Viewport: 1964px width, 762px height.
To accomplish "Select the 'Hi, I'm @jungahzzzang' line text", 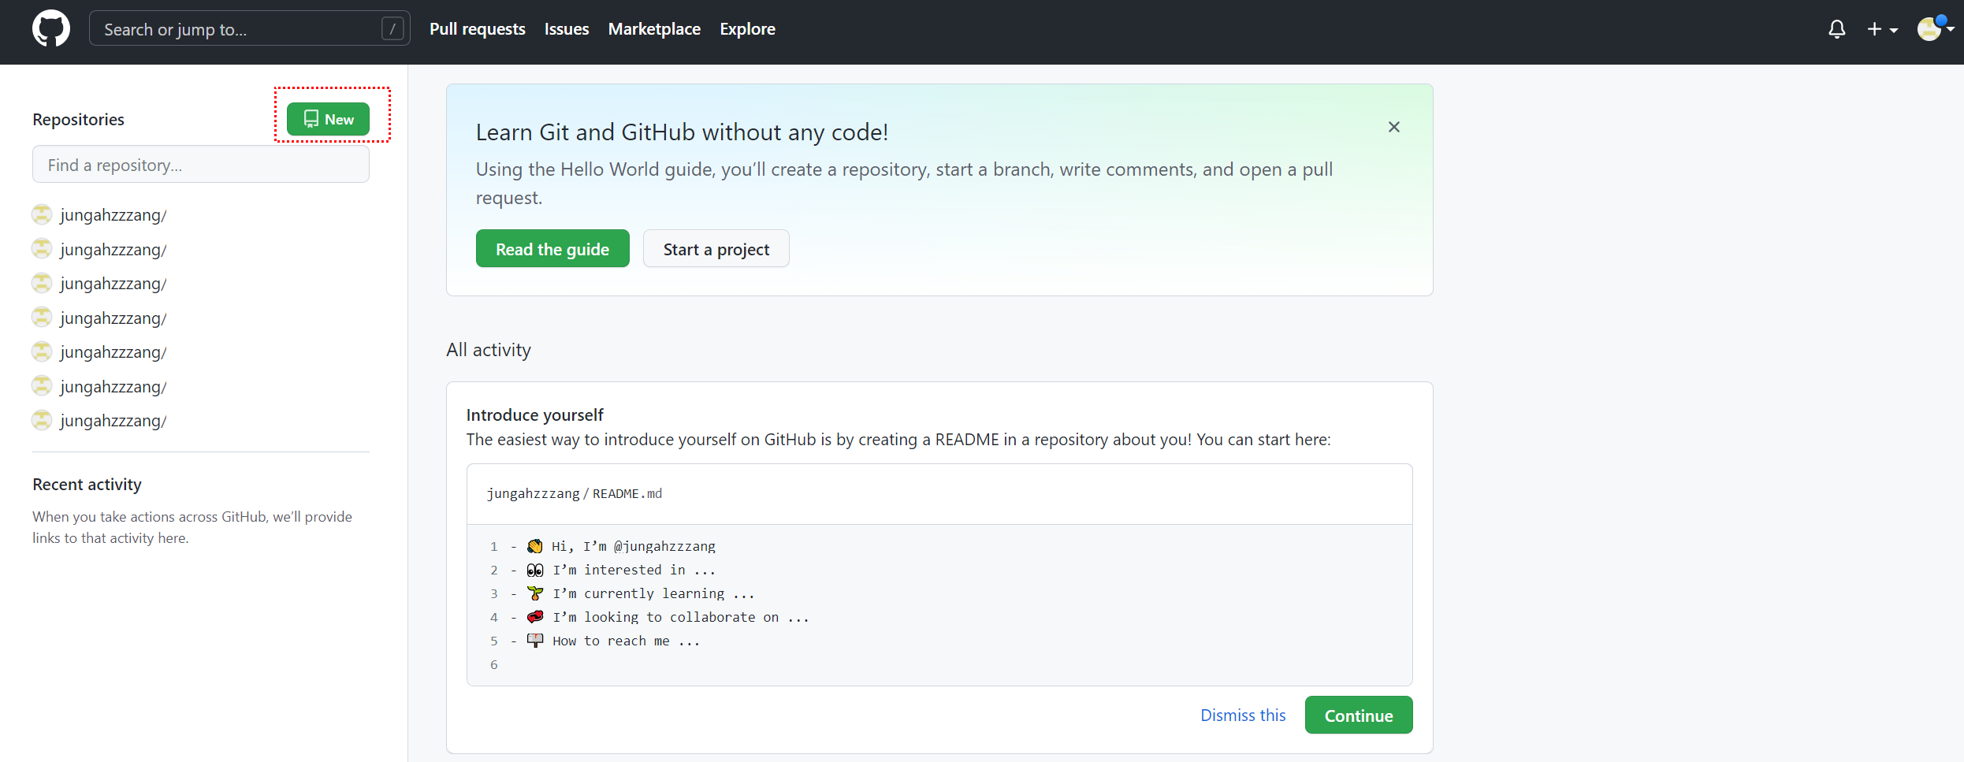I will pos(634,546).
